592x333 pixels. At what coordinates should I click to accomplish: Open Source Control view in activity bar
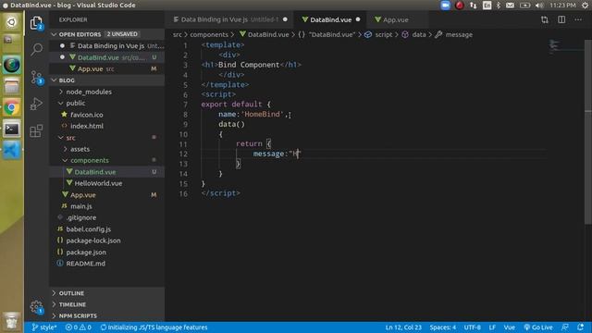pos(37,77)
